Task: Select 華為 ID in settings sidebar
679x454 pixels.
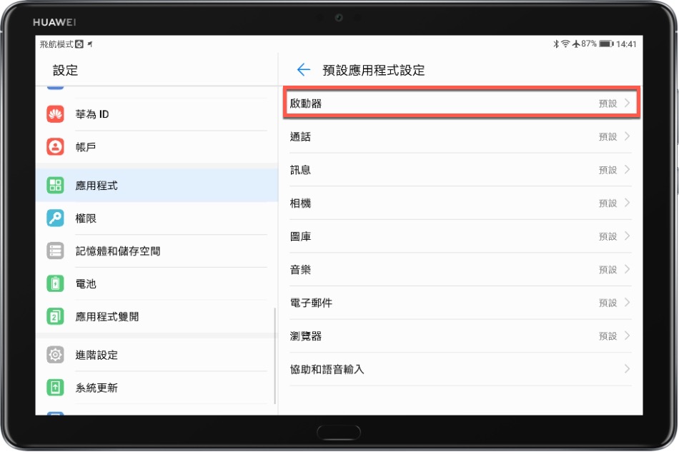Action: (157, 114)
